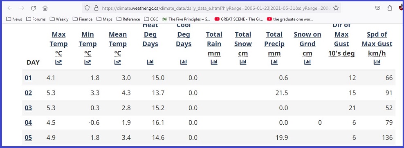
Task: Click the Total Rain header link
Action: (x=214, y=39)
